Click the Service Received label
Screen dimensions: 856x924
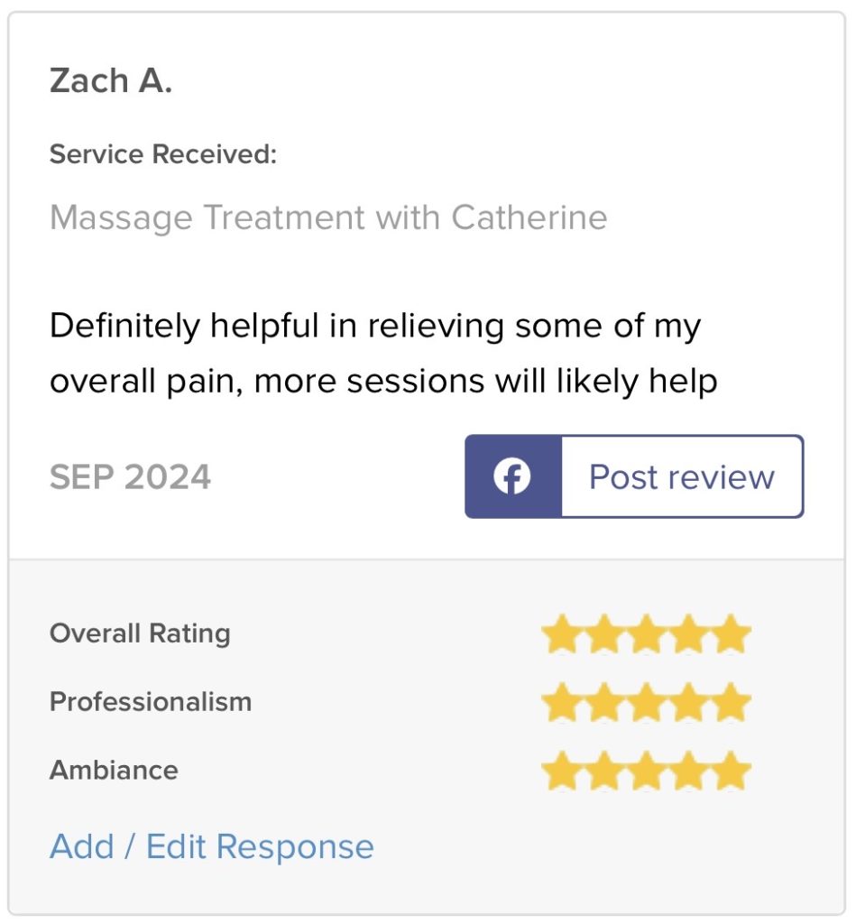pyautogui.click(x=163, y=154)
